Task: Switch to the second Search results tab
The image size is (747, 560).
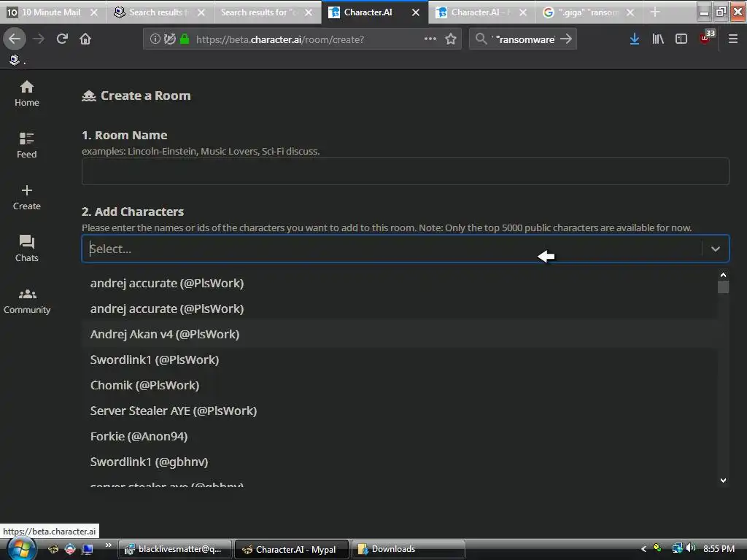Action: pos(267,12)
